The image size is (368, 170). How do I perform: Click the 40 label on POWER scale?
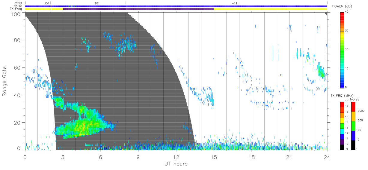(347, 12)
